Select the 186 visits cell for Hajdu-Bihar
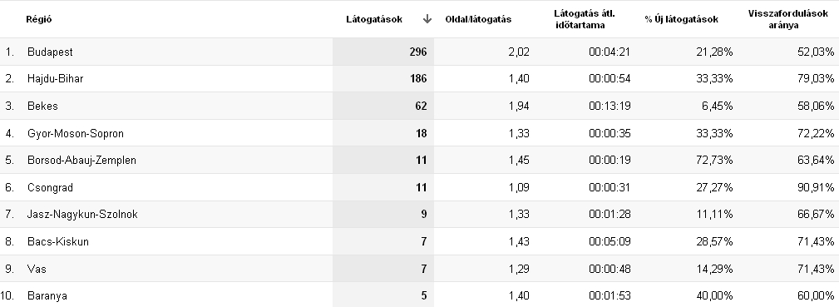 [x=383, y=79]
